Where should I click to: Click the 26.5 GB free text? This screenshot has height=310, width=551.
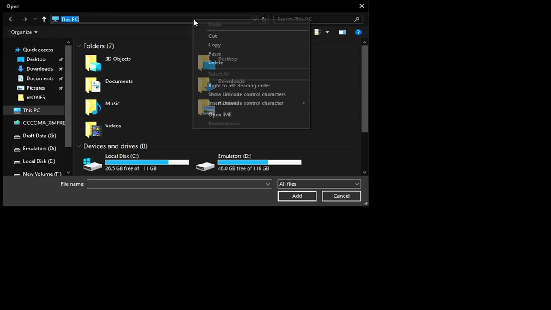[131, 168]
